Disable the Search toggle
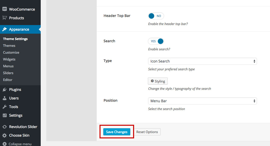270x146 pixels. (x=156, y=41)
